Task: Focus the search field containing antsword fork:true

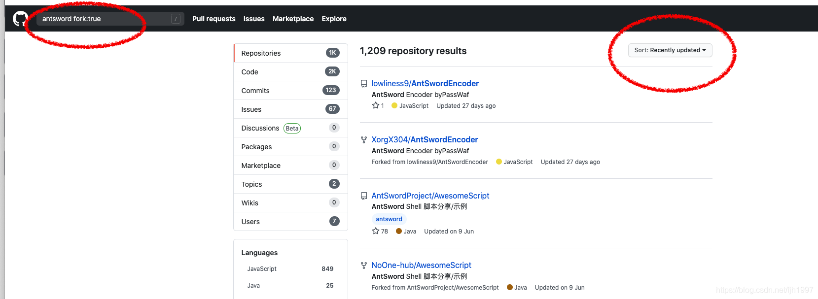Action: click(x=104, y=19)
